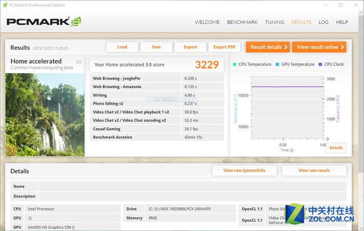The height and width of the screenshot is (231, 364).
Task: Go to the TUNING tab
Action: point(275,22)
